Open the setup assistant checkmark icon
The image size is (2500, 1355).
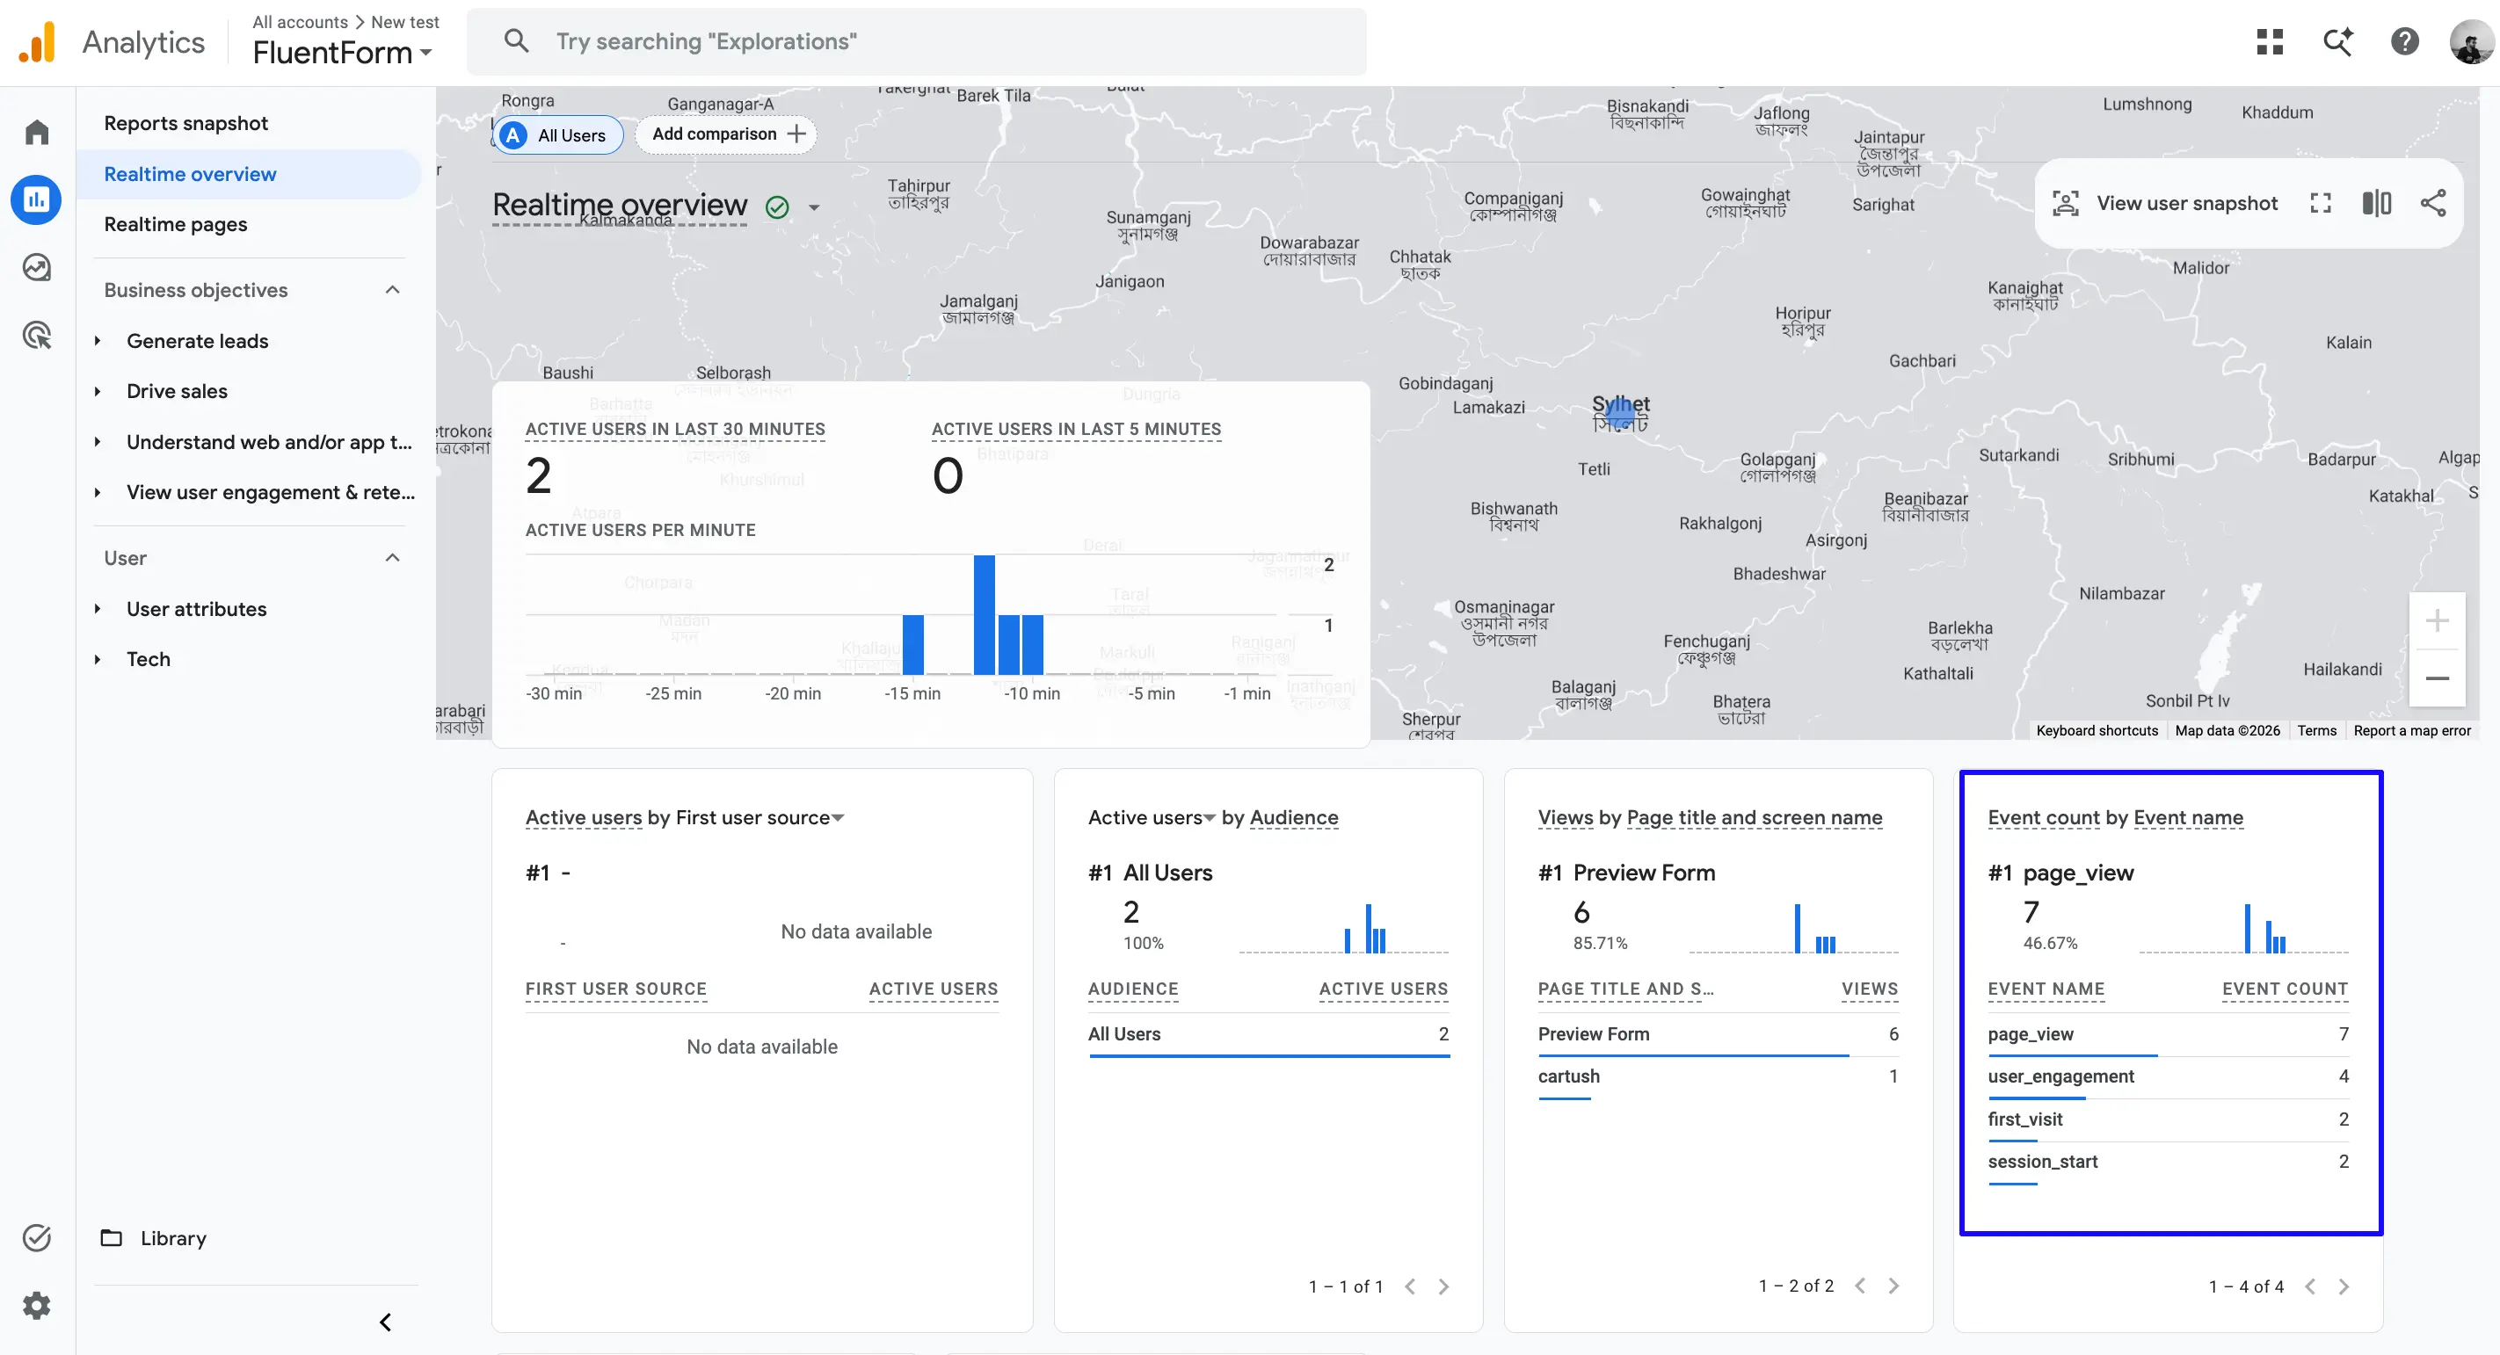(37, 1237)
